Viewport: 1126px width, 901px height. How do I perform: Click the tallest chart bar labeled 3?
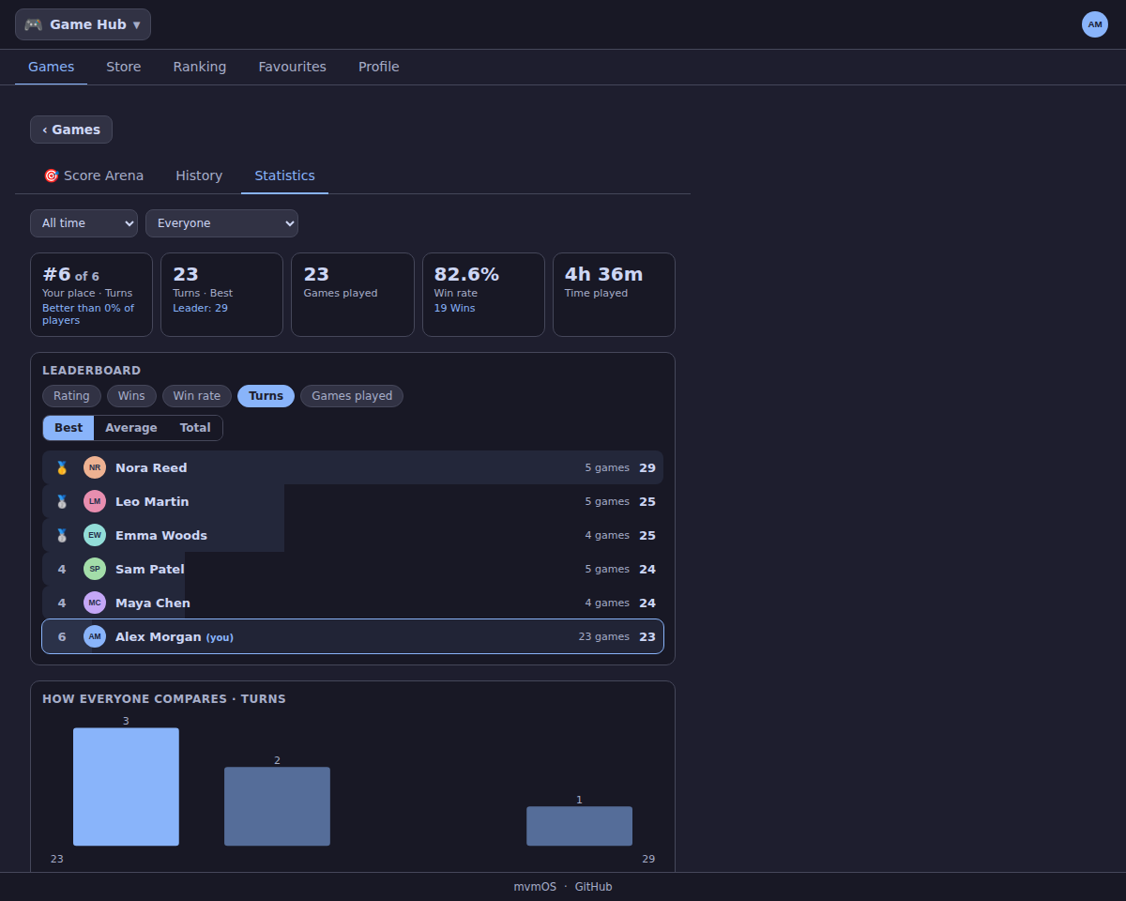coord(126,786)
